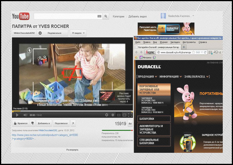Open the yves-rocher.ru description link
Image resolution: width=233 pixels, height=165 pixels.
tap(45, 137)
